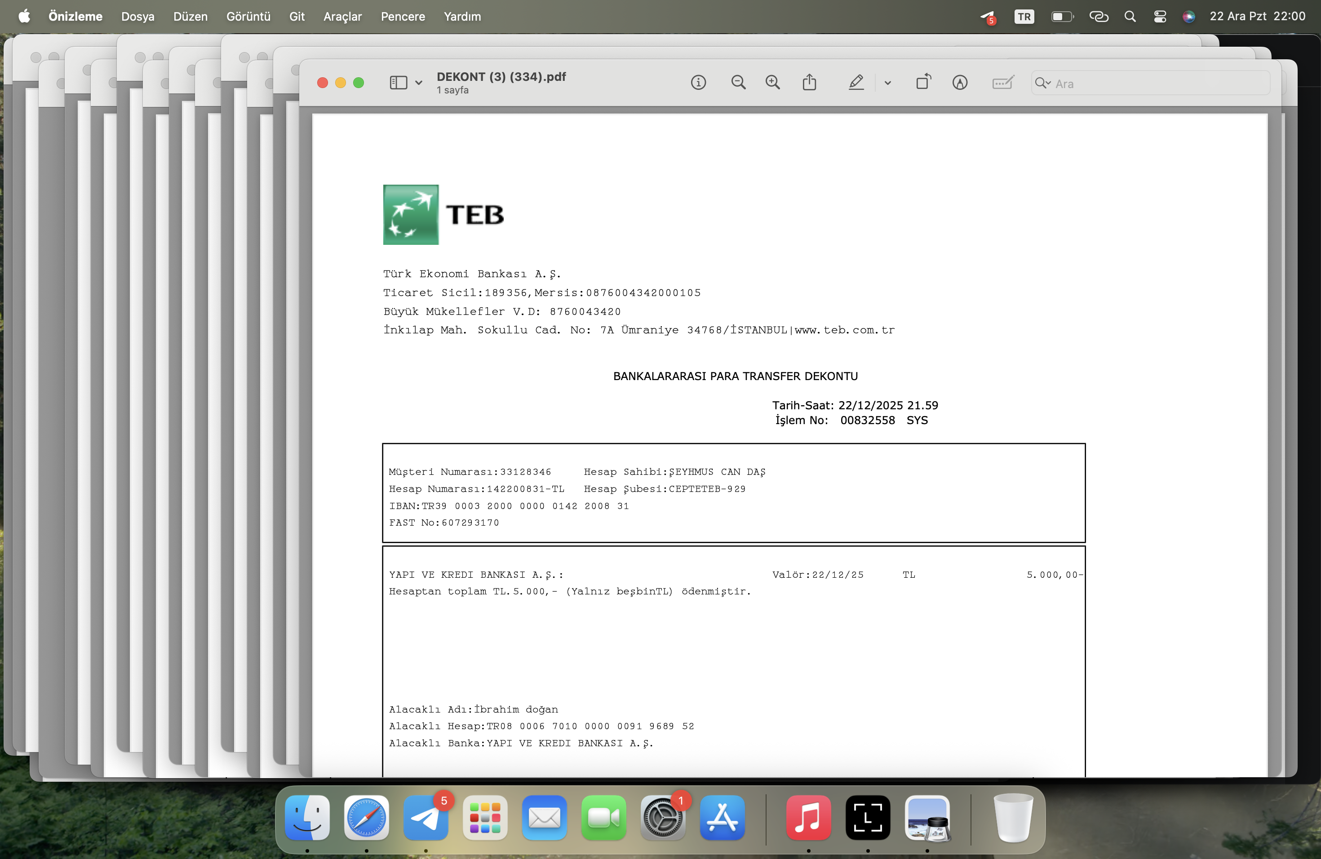Open System Settings from the Dock
Screen dimensions: 1321x859
pyautogui.click(x=663, y=817)
